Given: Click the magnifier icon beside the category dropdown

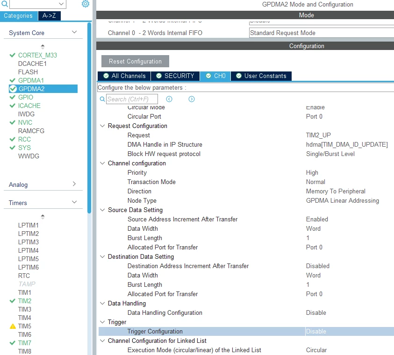Looking at the screenshot, I should [x=5, y=4].
